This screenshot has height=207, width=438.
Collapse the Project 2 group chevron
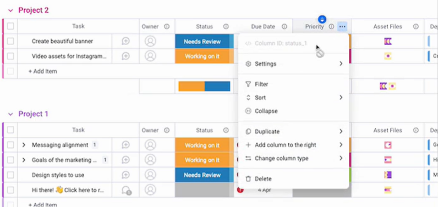(x=10, y=10)
